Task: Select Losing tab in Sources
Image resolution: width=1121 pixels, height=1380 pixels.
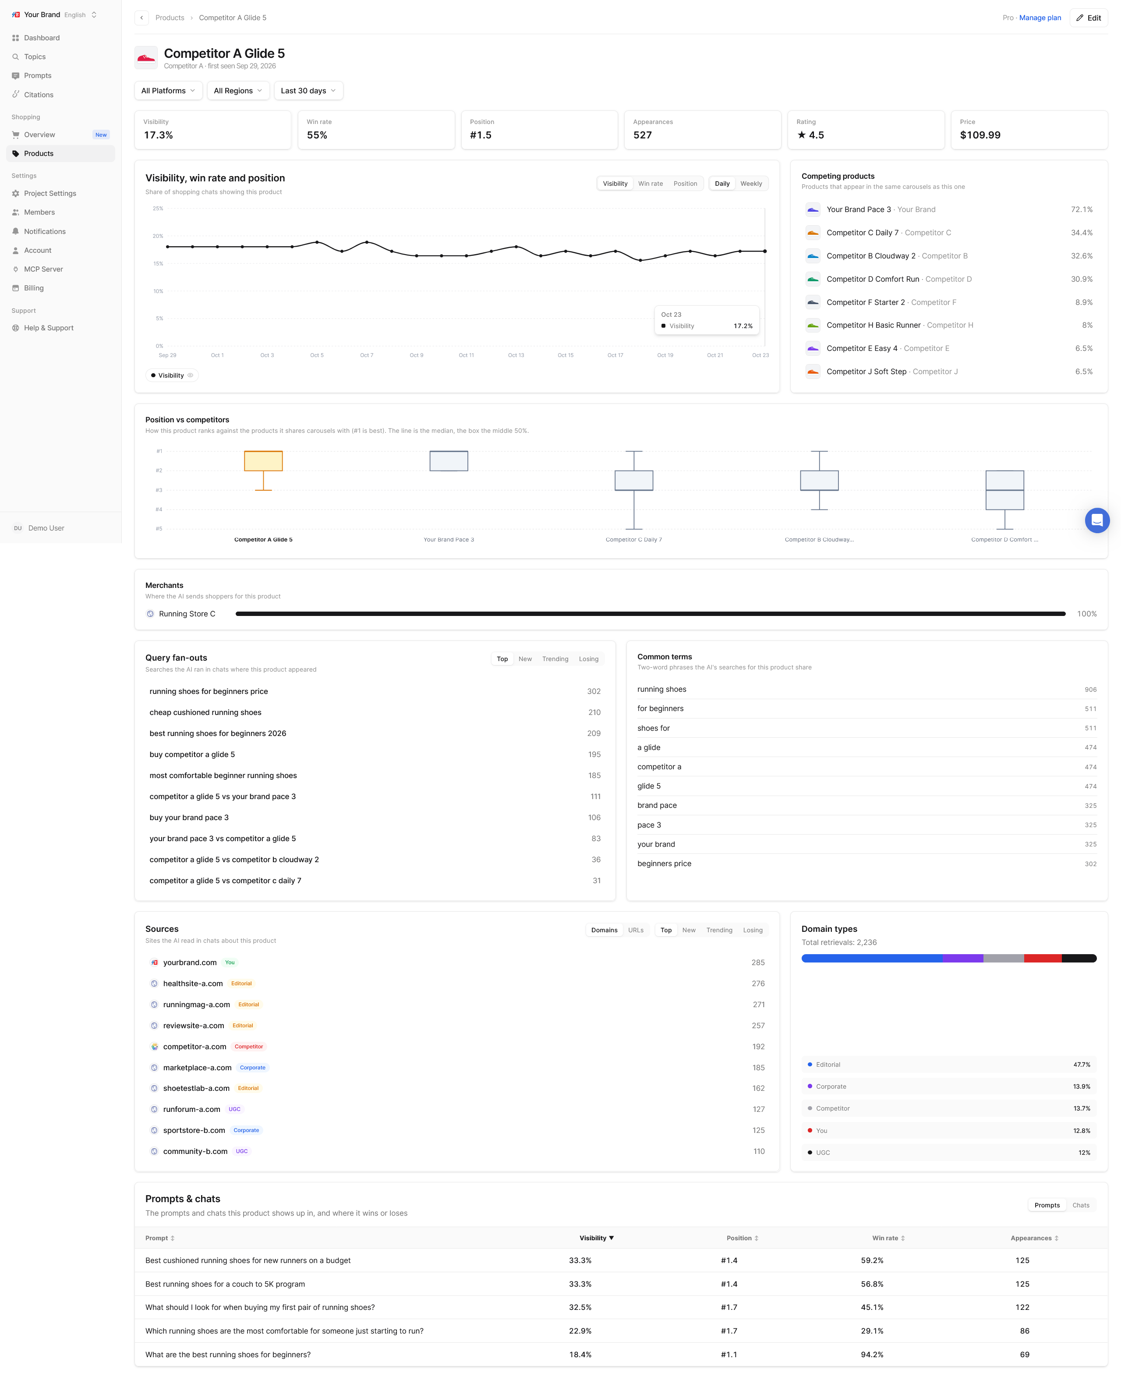Action: pos(752,931)
